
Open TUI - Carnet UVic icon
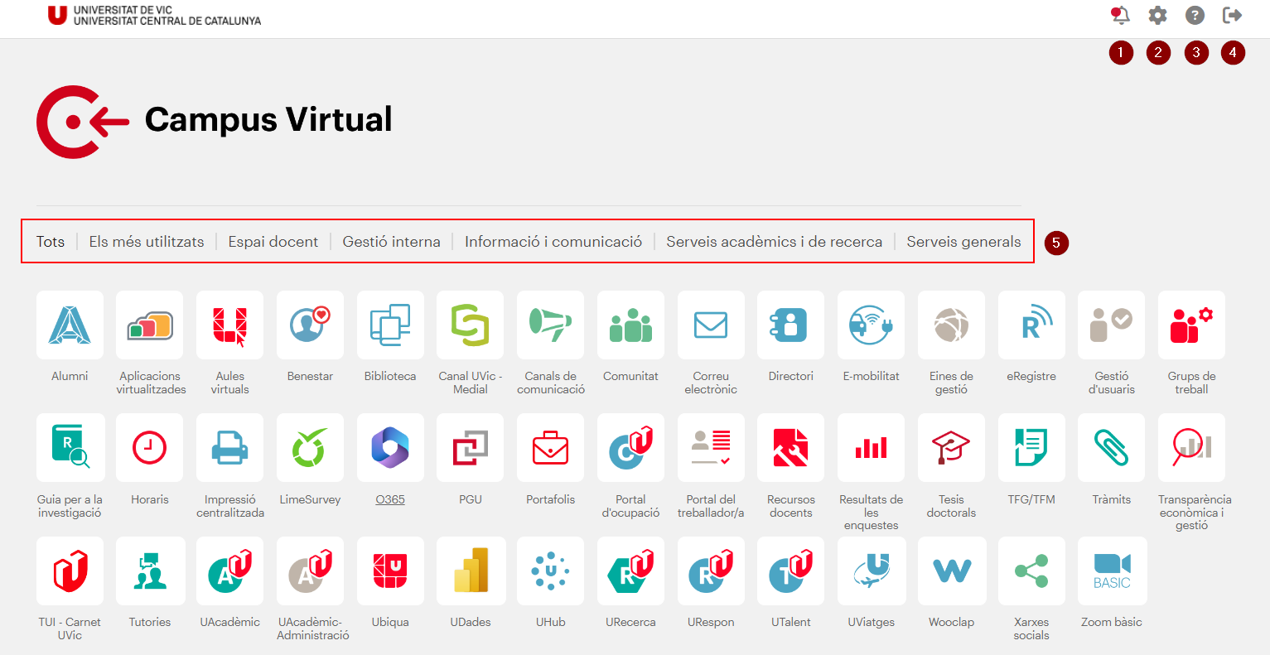(70, 571)
